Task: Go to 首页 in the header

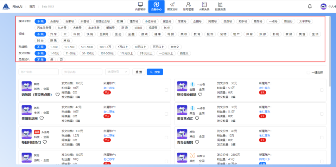Action: pos(32,7)
